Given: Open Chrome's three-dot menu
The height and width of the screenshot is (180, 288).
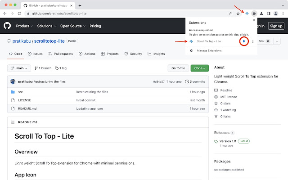Looking at the screenshot, I should tap(283, 13).
